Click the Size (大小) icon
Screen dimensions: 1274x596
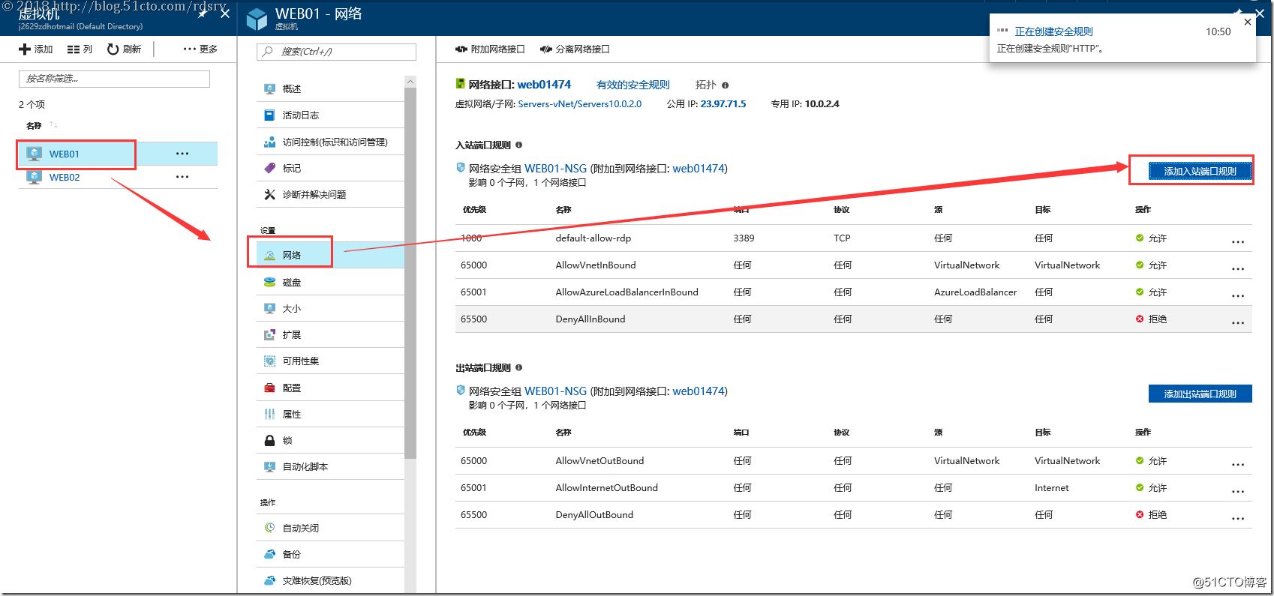(x=269, y=308)
